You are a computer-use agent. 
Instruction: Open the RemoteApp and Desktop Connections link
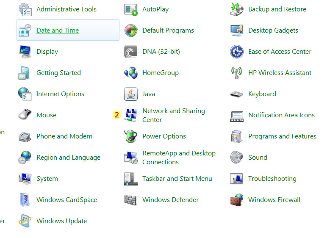179,158
